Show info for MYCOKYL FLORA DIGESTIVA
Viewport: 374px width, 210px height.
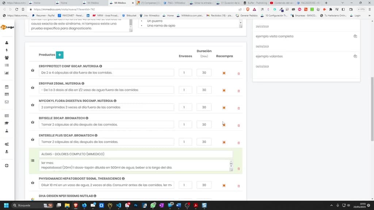[115, 101]
